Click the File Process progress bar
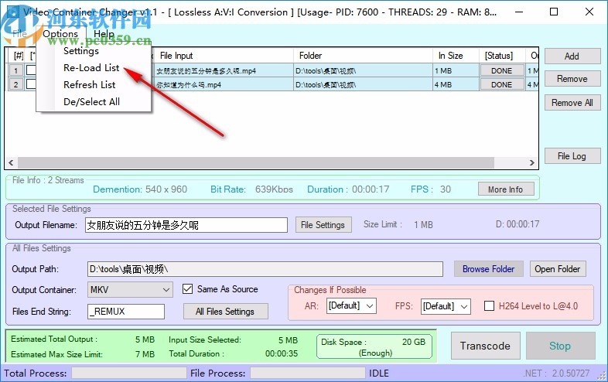 click(x=308, y=373)
